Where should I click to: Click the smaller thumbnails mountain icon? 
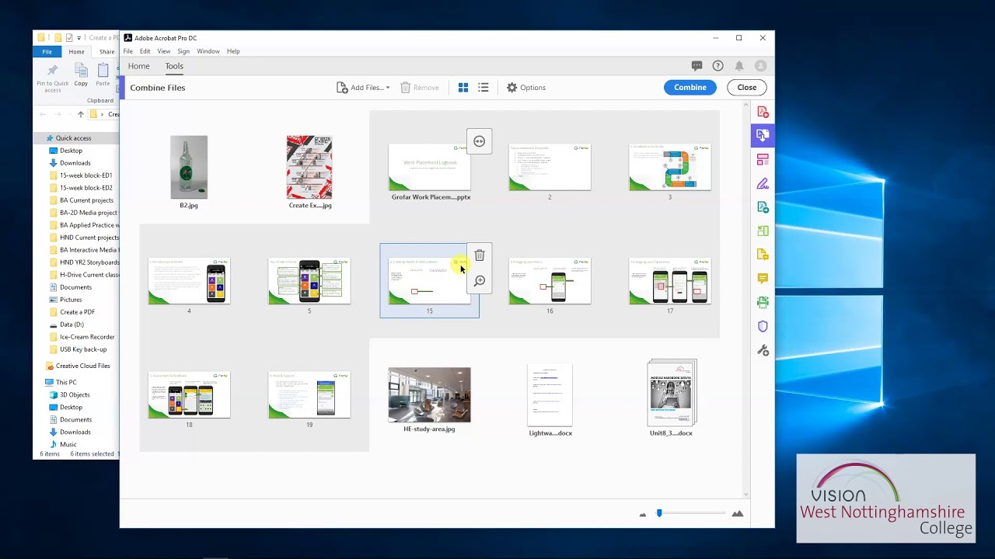coord(643,514)
